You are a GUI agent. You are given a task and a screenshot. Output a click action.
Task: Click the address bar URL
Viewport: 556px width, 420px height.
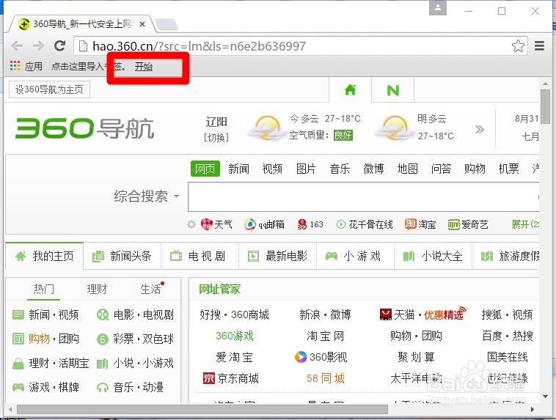pos(199,46)
